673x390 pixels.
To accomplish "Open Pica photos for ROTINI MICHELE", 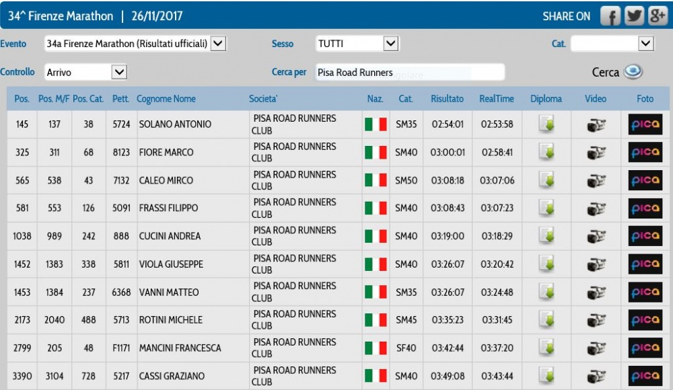I will click(x=645, y=320).
